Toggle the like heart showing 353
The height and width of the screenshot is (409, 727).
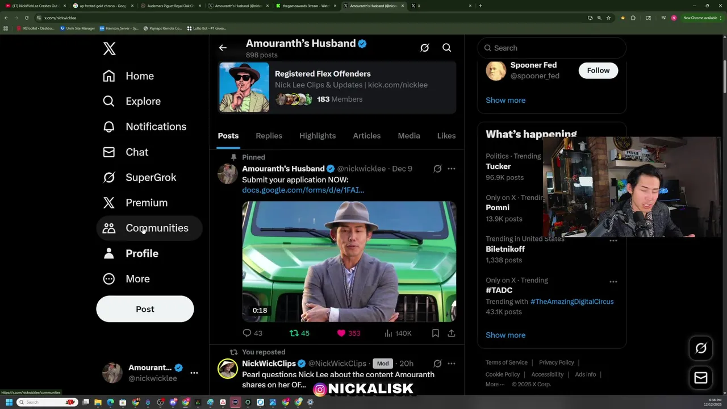[341, 333]
